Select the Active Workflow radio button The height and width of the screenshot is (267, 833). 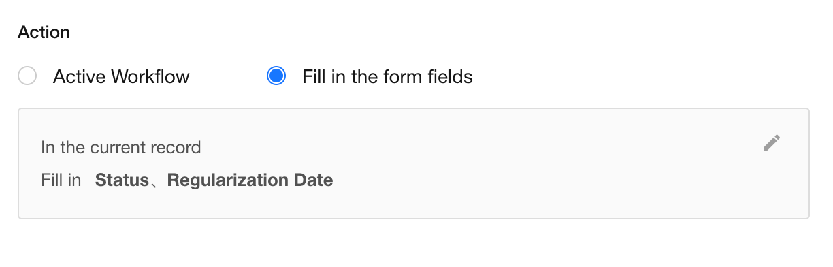coord(27,76)
